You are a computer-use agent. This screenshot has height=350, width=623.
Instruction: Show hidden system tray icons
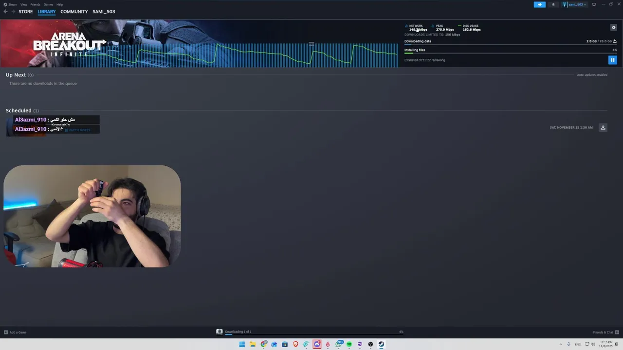[x=561, y=344]
